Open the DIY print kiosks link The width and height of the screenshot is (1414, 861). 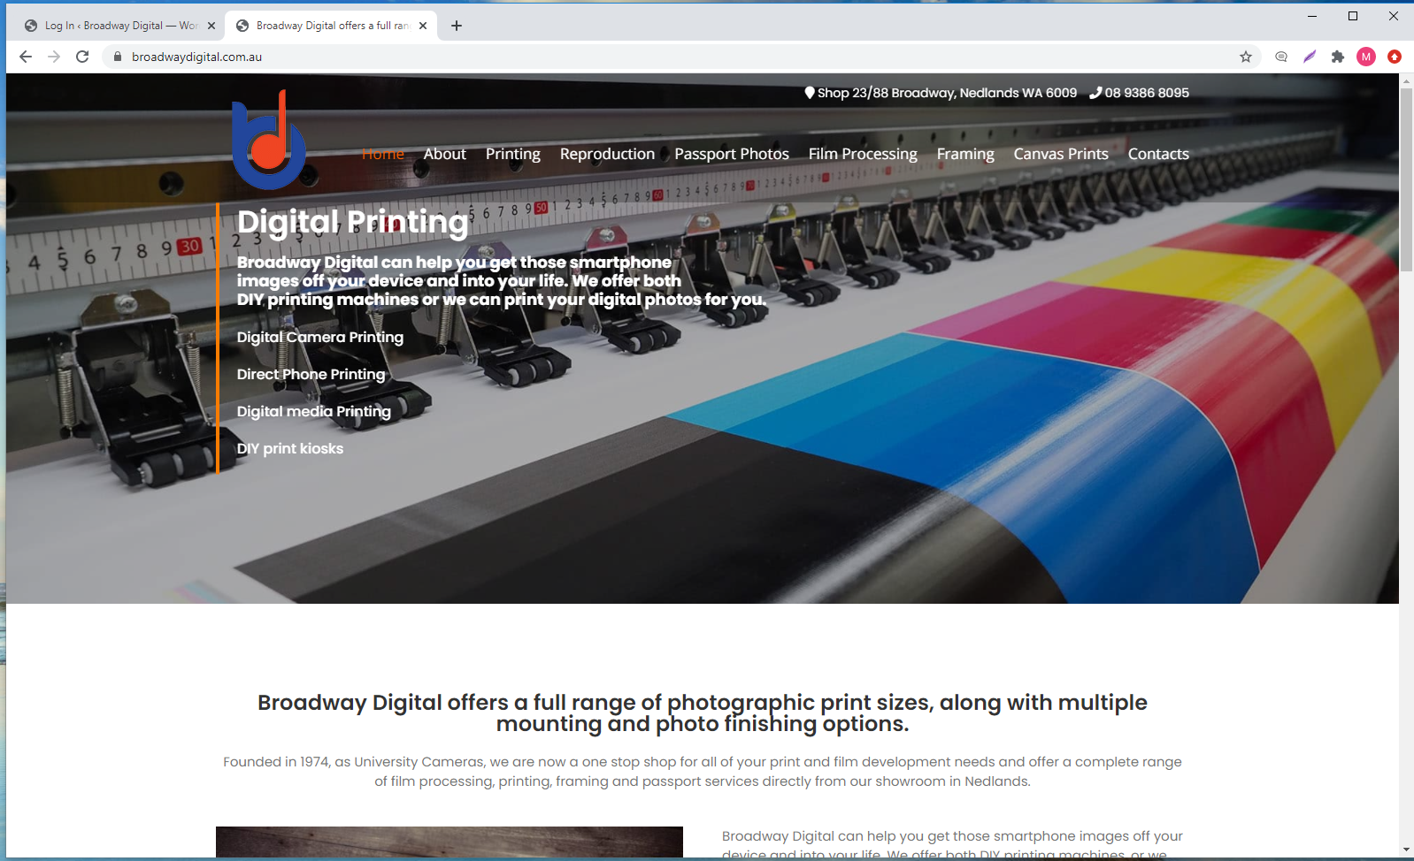(x=290, y=449)
